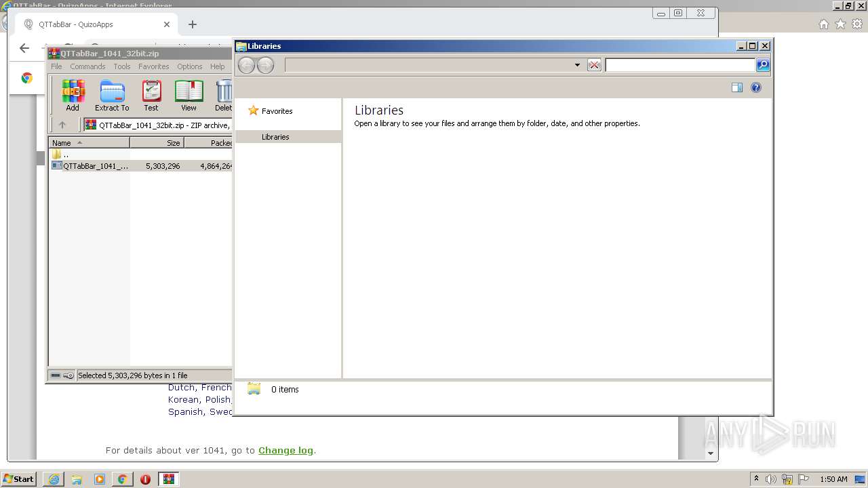Select the QTTabBar_1041 file in archive
Screen dimensions: 868x488
click(90, 165)
